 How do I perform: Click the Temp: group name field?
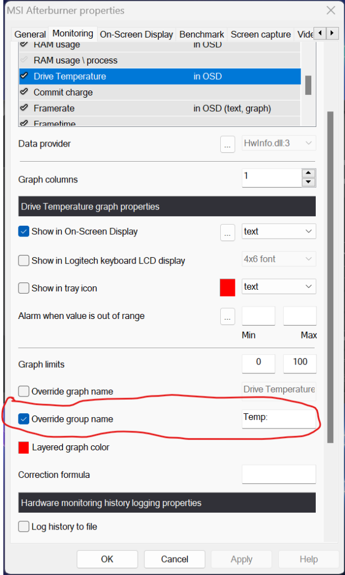coord(279,419)
